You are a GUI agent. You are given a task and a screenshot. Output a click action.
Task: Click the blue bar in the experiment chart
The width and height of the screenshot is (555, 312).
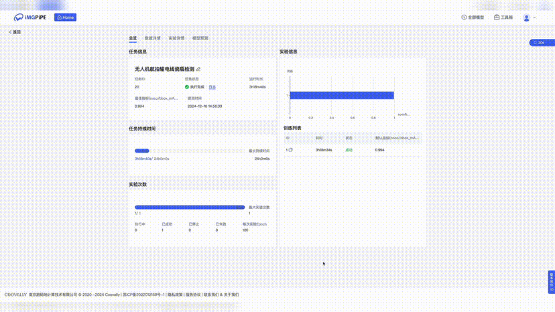pyautogui.click(x=342, y=95)
